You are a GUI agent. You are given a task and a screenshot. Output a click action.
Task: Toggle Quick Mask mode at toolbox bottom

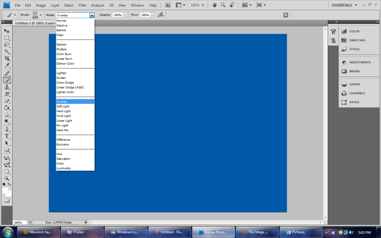coord(7,200)
